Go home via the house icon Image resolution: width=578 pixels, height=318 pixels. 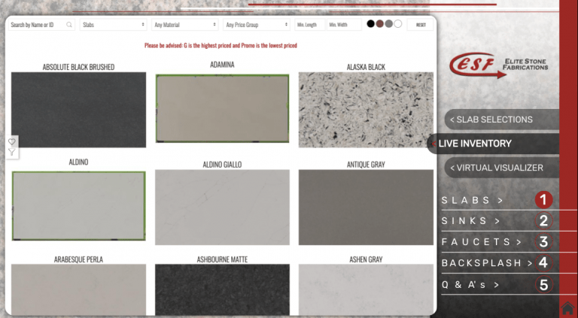[x=568, y=309]
